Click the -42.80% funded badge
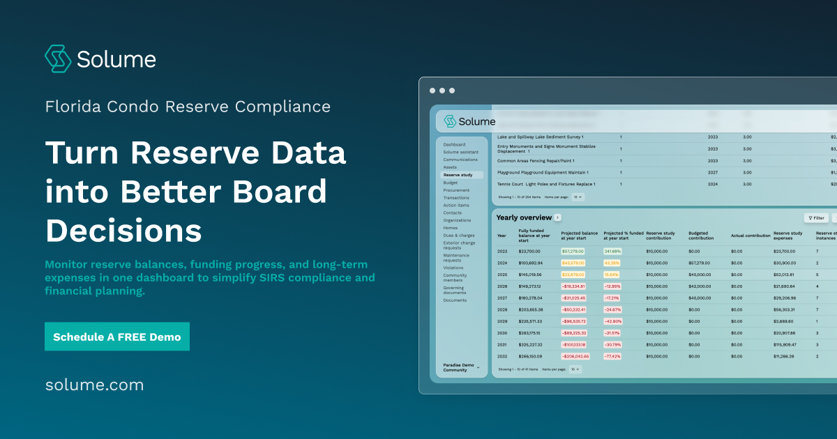Screen dimensions: 837x439 (613, 321)
